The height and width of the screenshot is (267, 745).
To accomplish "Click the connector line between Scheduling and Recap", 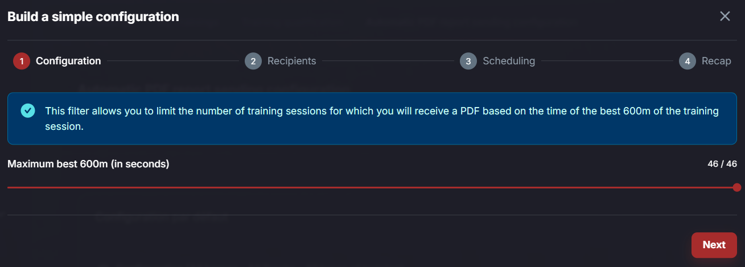I will click(x=607, y=61).
